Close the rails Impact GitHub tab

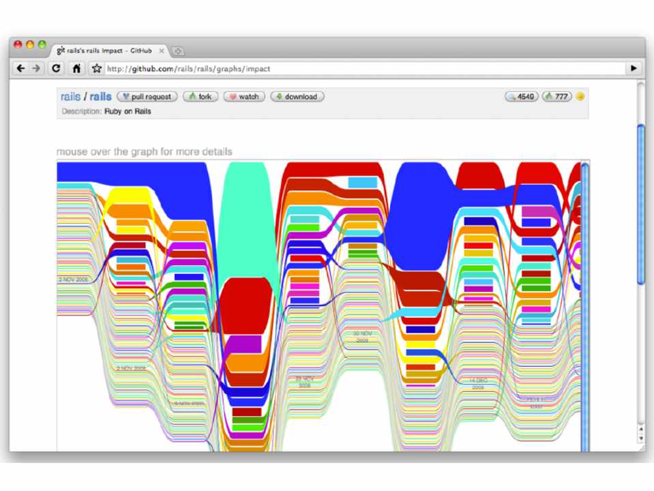pyautogui.click(x=162, y=51)
